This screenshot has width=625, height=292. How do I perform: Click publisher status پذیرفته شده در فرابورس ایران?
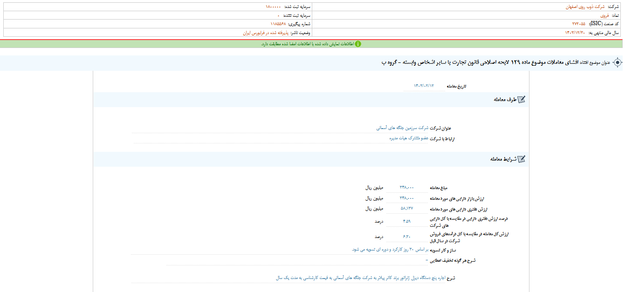(267, 33)
